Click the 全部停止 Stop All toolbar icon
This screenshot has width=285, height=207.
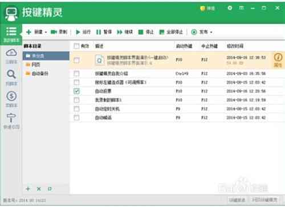(162, 32)
